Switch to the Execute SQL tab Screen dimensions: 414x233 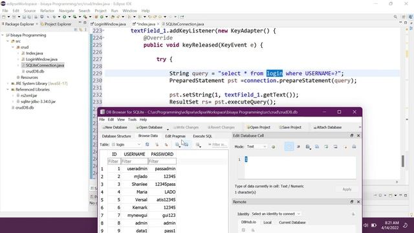point(202,136)
